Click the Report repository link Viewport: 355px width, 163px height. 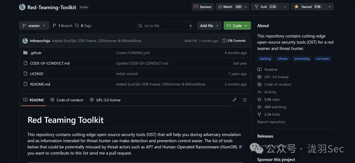(271, 122)
